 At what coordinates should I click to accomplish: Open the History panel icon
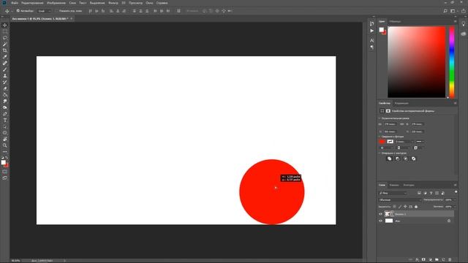click(372, 23)
